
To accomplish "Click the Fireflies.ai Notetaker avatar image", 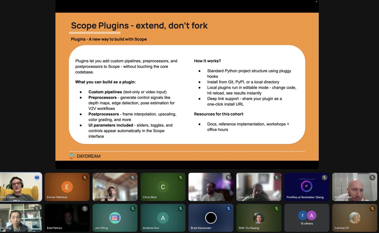I will tap(307, 186).
